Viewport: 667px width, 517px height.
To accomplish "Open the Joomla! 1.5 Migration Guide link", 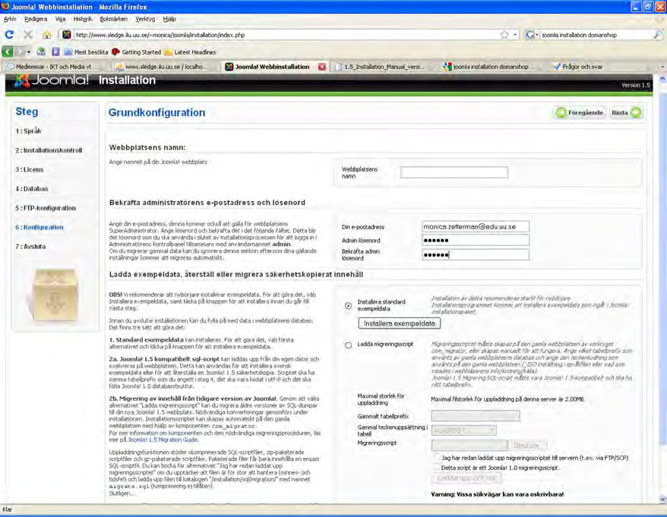I will (163, 440).
